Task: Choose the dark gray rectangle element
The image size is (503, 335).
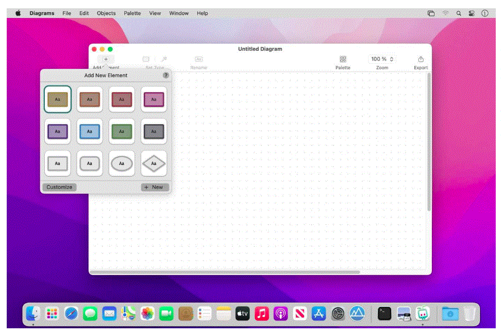Action: point(153,131)
